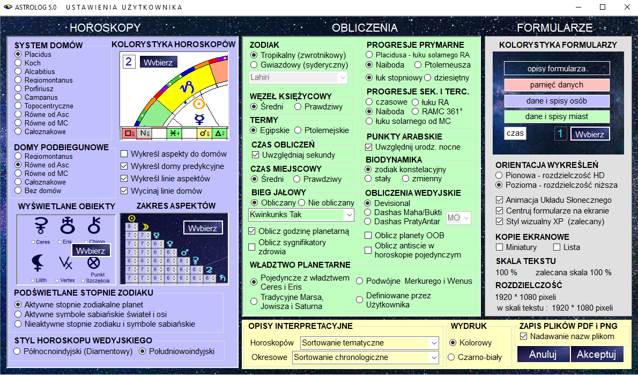
Task: Click the Ceres symbol in displayed objects
Action: pos(40,227)
